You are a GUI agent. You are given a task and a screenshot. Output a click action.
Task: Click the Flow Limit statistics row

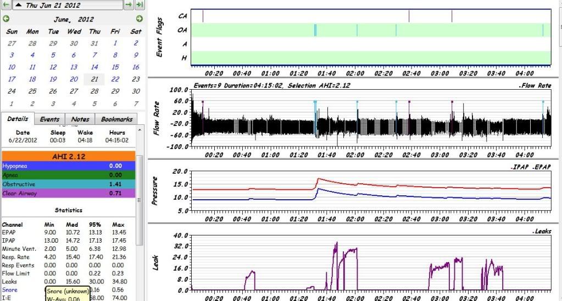click(64, 273)
